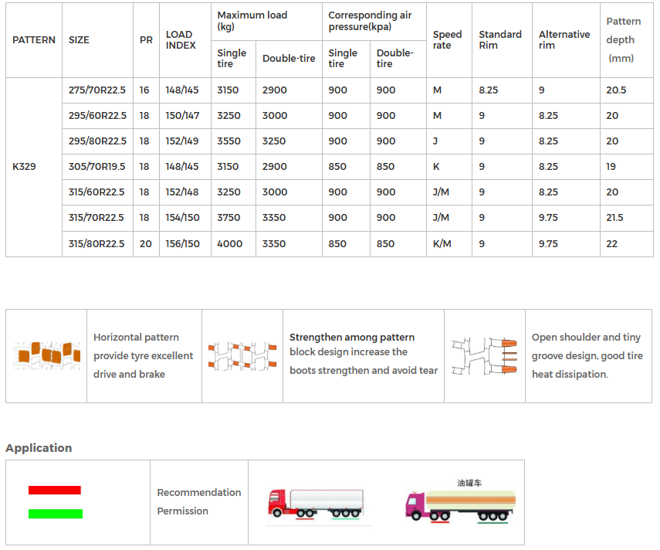The image size is (660, 550).
Task: Click PR value '16'
Action: tap(144, 90)
